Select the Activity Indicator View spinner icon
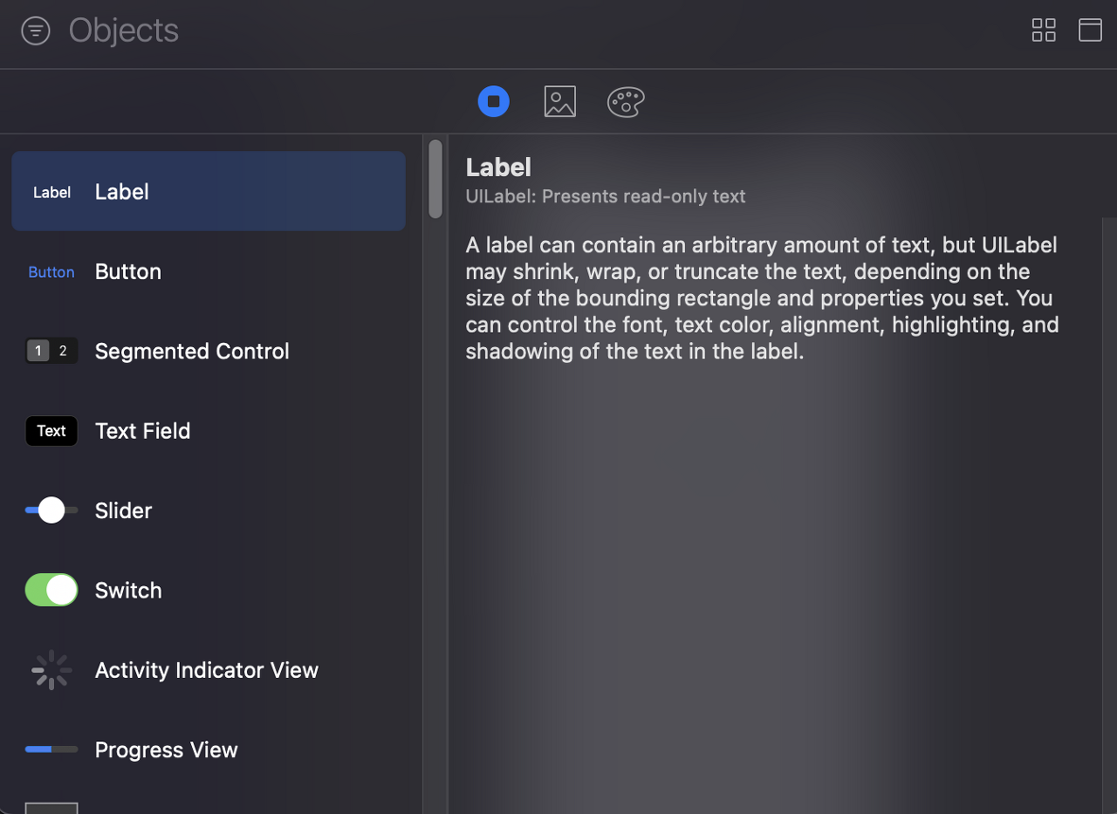Viewport: 1117px width, 814px height. (51, 670)
